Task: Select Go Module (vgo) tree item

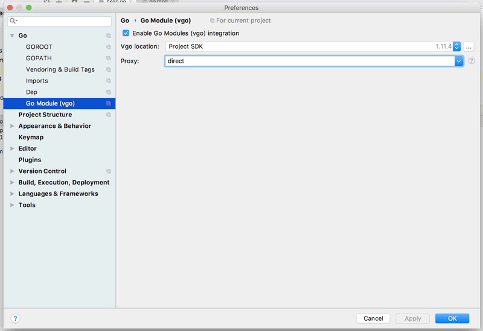Action: pyautogui.click(x=59, y=103)
